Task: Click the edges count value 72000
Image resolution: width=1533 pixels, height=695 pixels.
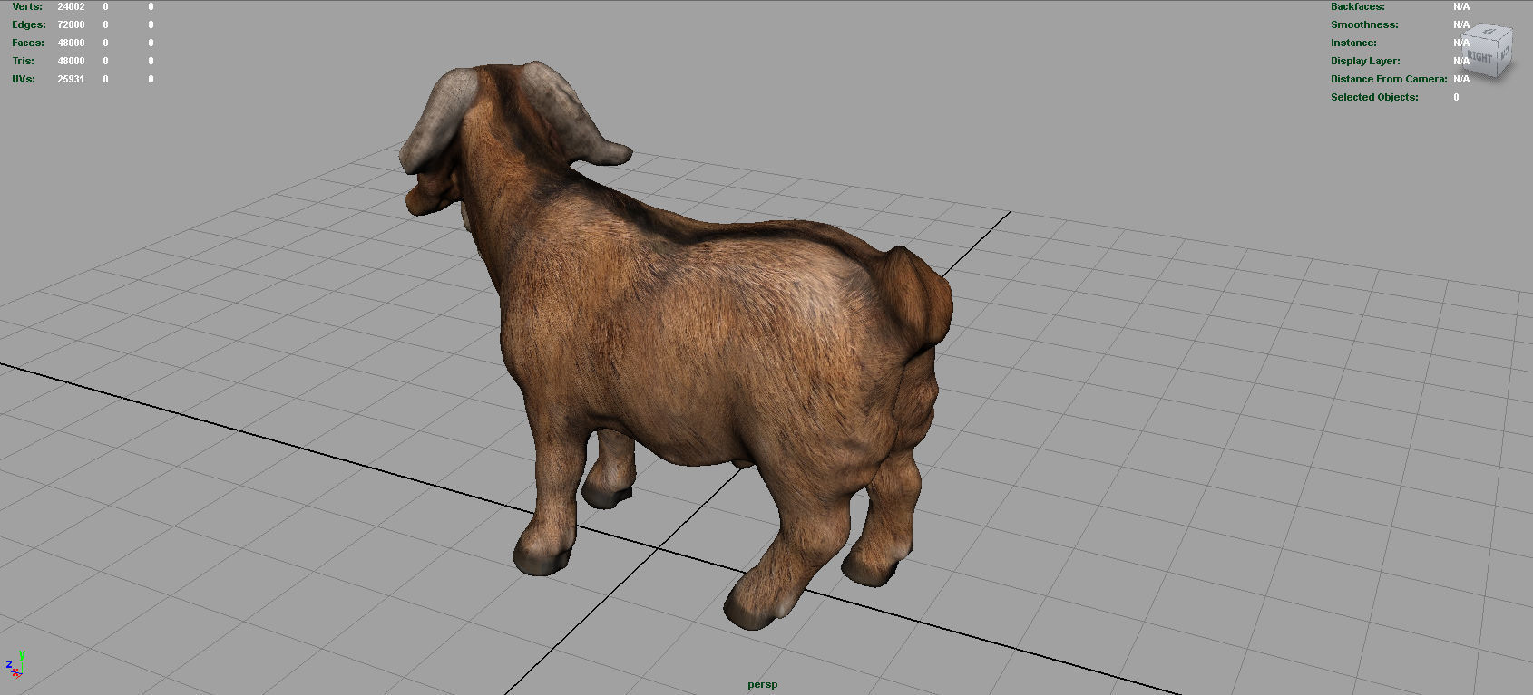Action: [x=71, y=24]
